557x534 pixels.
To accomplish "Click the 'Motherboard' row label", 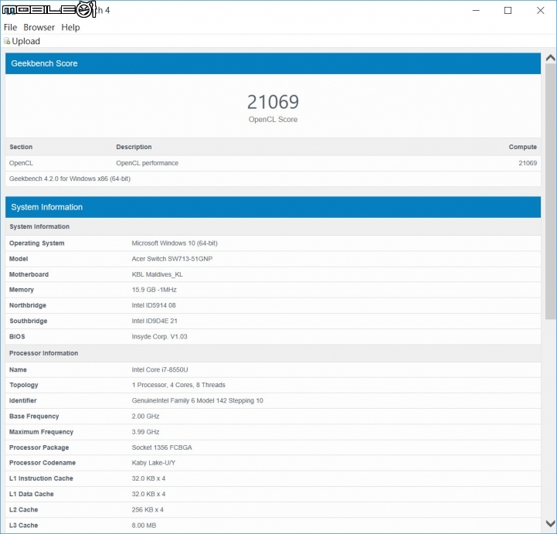I will pos(29,274).
